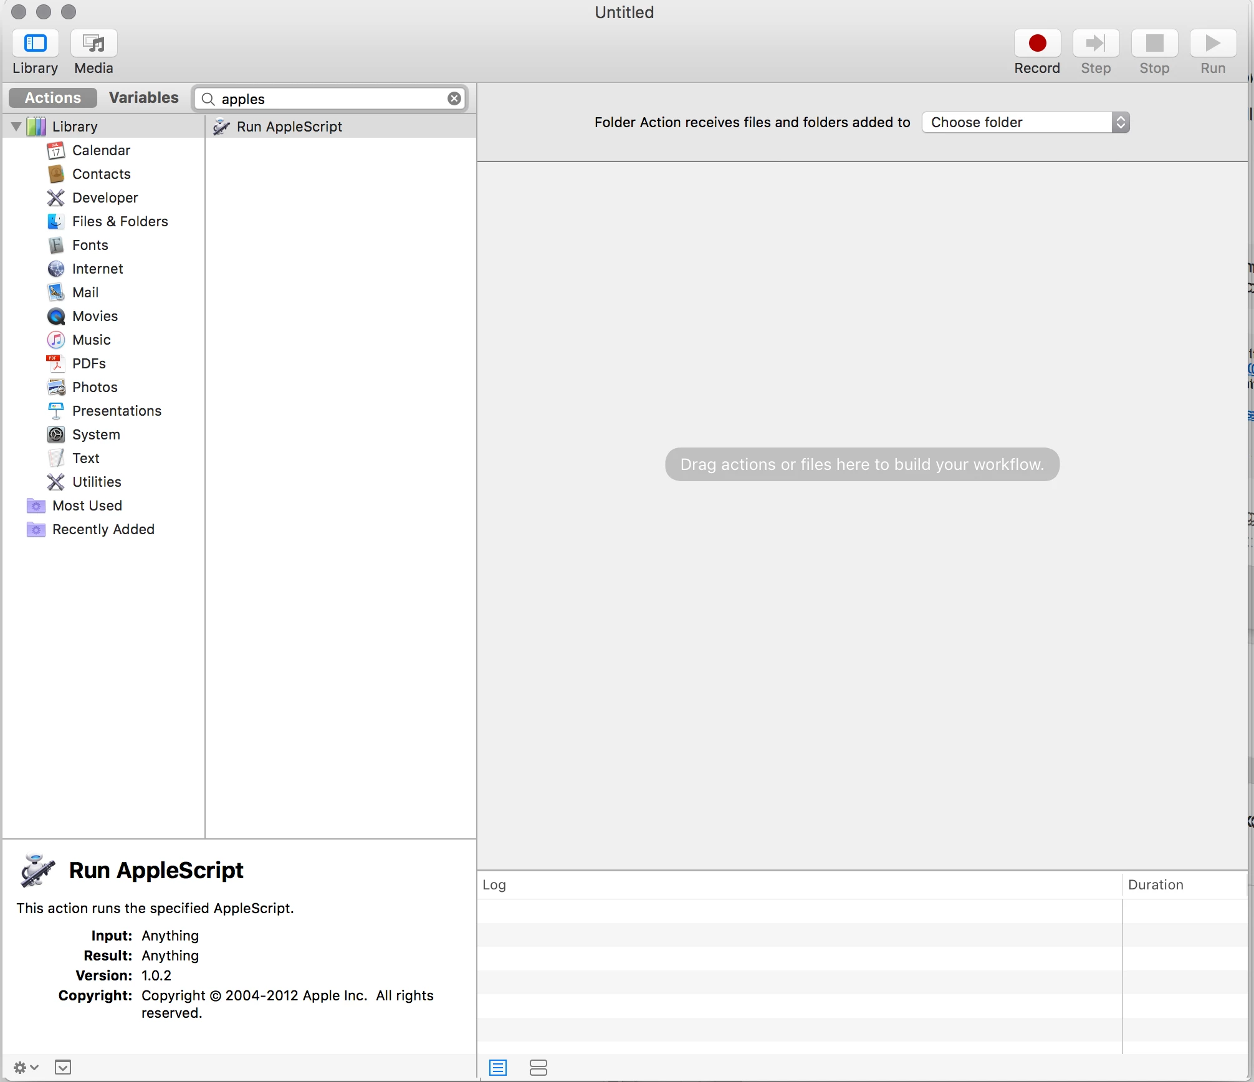The height and width of the screenshot is (1082, 1254).
Task: Show the variables list view
Action: coord(538,1068)
